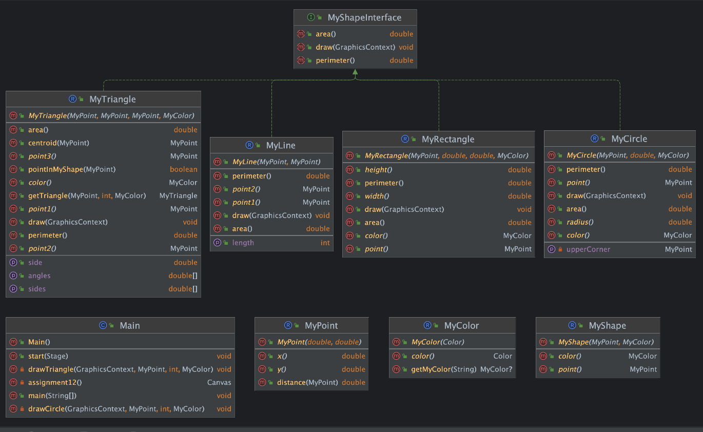The width and height of the screenshot is (703, 432).
Task: Click the record icon beside MyTriangle title
Action: tap(72, 99)
